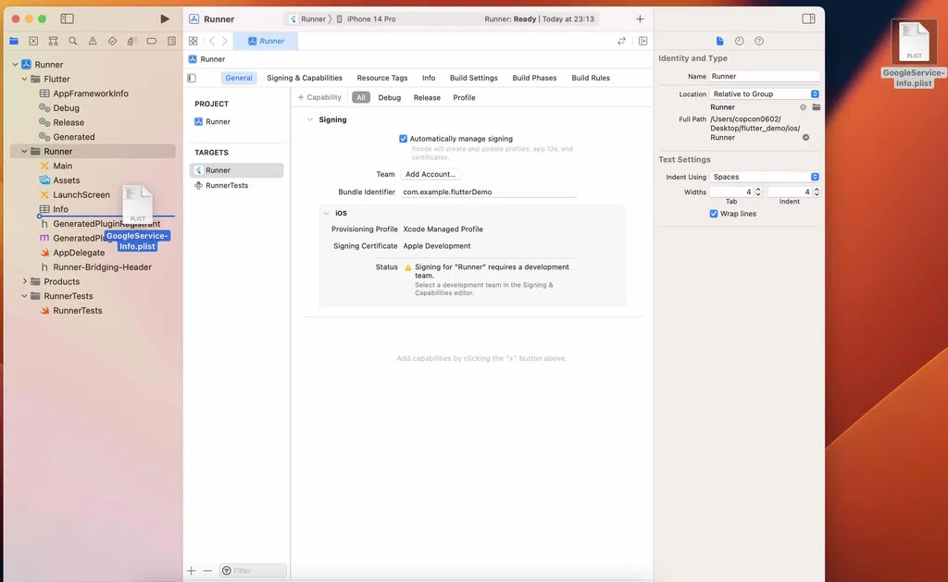Collapse the root Runner project
This screenshot has width=948, height=582.
[x=15, y=64]
